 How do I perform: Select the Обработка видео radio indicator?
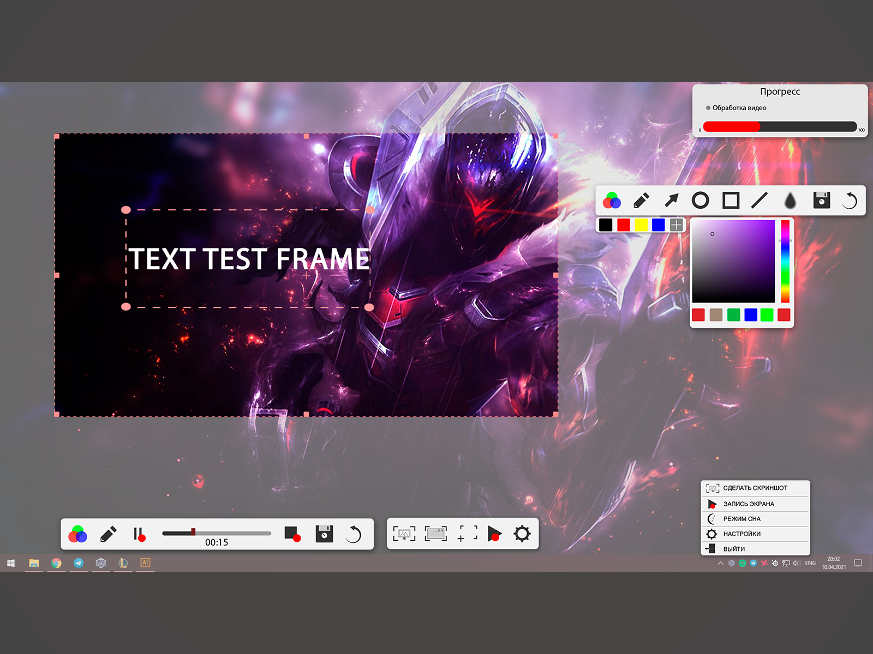(x=708, y=108)
